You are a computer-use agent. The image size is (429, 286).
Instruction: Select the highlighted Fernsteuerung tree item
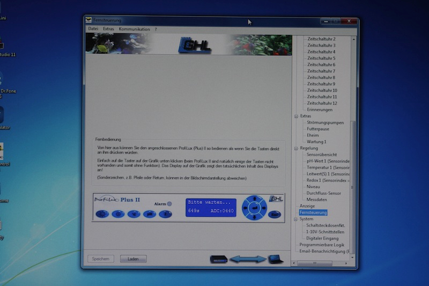(x=313, y=212)
